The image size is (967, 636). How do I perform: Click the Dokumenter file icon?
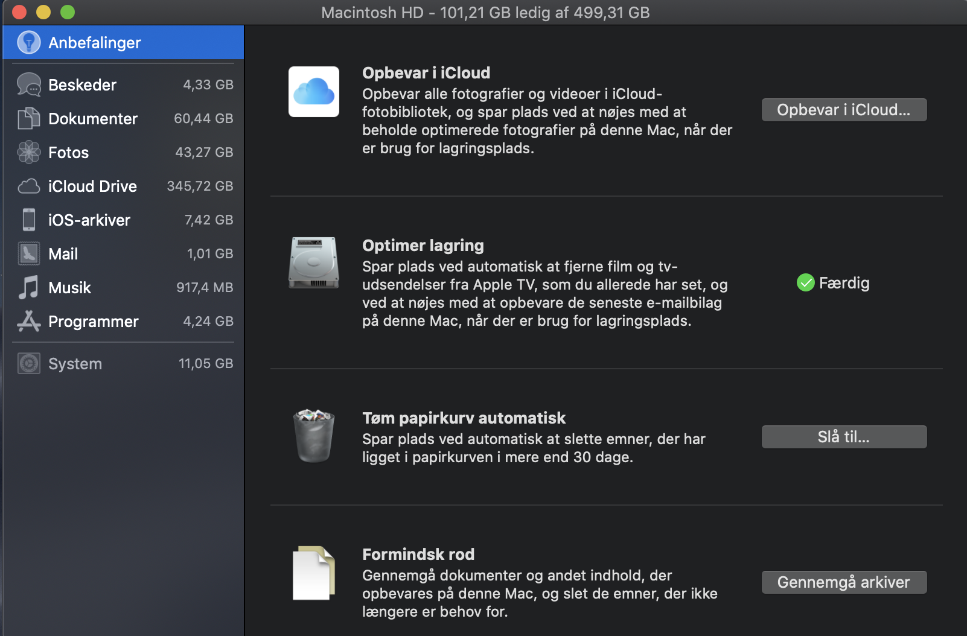point(28,118)
